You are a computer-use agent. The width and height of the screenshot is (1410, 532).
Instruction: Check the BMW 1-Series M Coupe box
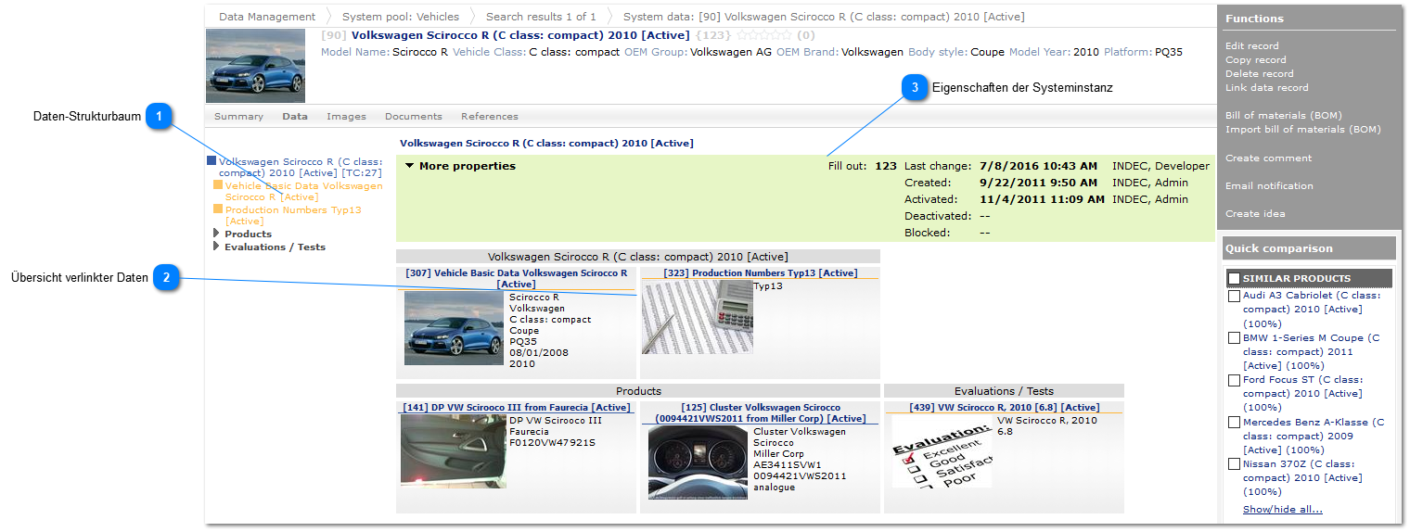1234,338
